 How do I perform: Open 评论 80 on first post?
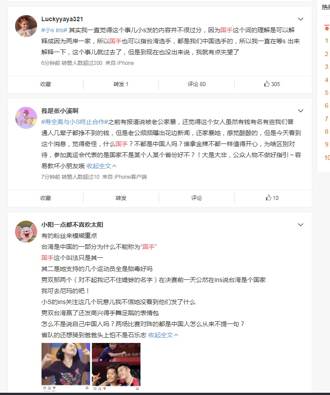click(197, 84)
